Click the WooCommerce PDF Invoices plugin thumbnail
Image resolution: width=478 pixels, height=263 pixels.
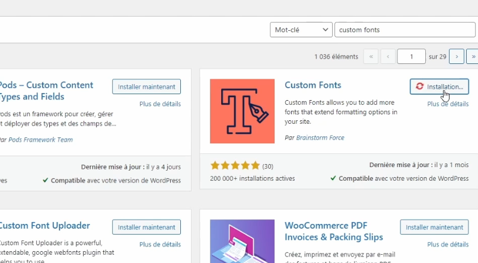point(243,241)
